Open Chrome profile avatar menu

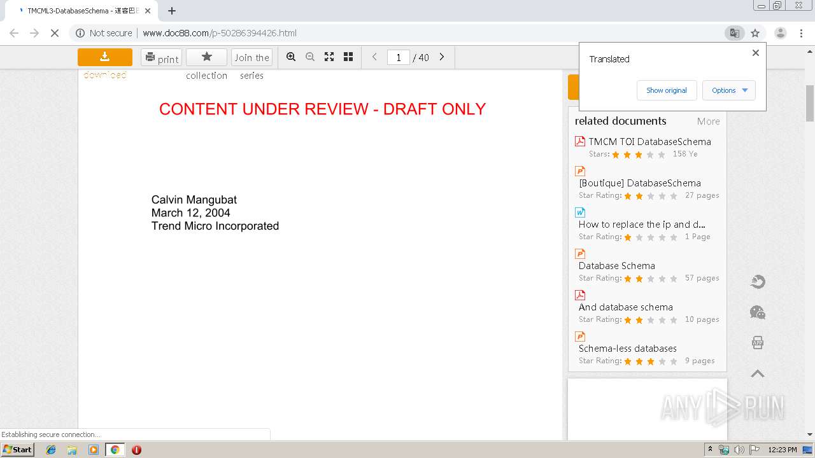click(x=780, y=33)
